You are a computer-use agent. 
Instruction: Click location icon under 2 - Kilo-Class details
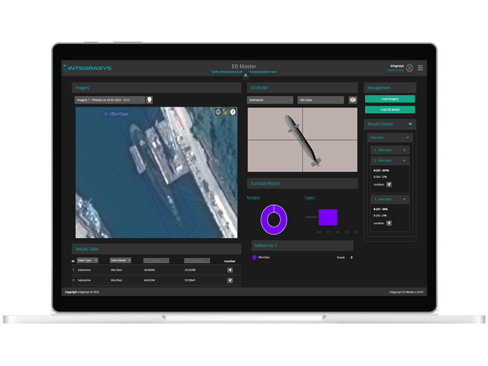pos(389,184)
